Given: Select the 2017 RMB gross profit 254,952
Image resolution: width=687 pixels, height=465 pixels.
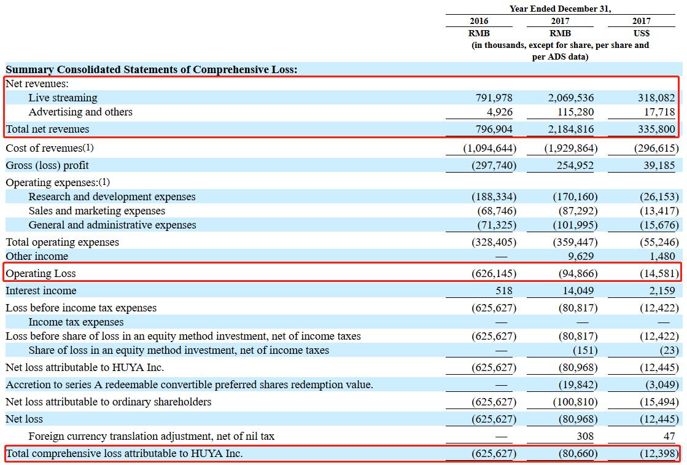Looking at the screenshot, I should (575, 165).
